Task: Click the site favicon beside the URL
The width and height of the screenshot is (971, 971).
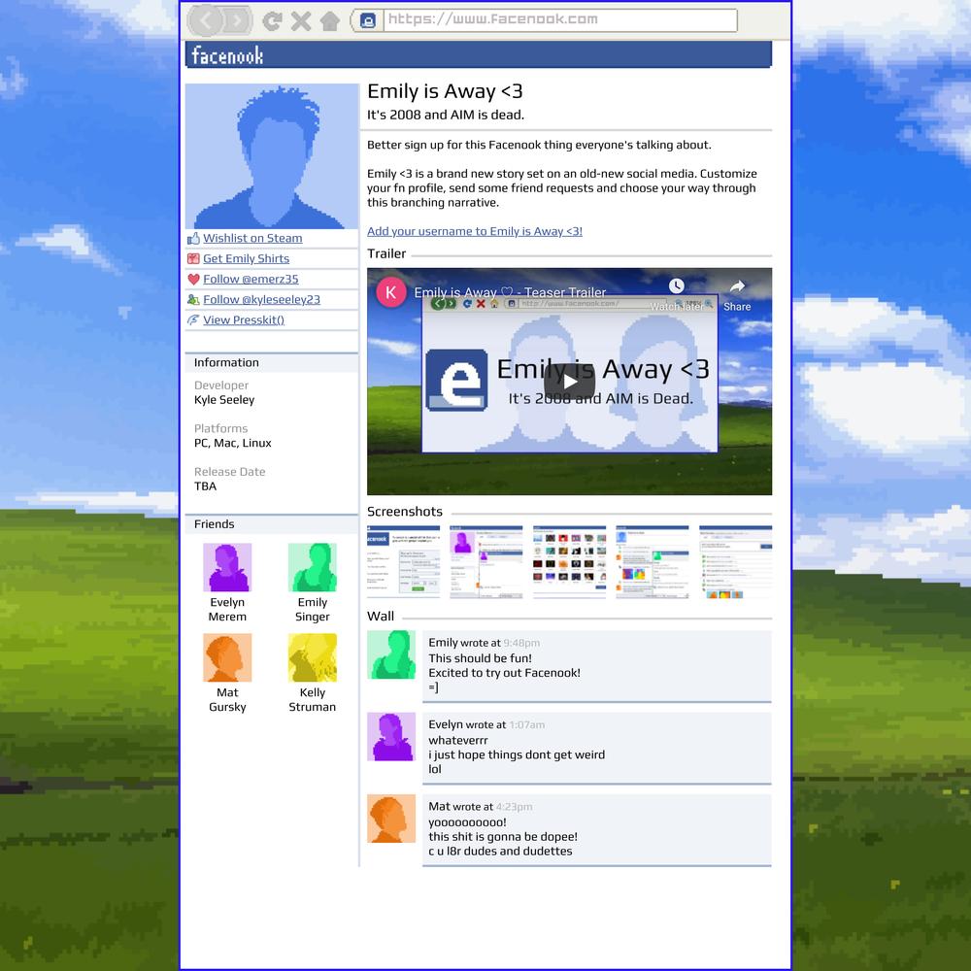Action: coord(368,21)
